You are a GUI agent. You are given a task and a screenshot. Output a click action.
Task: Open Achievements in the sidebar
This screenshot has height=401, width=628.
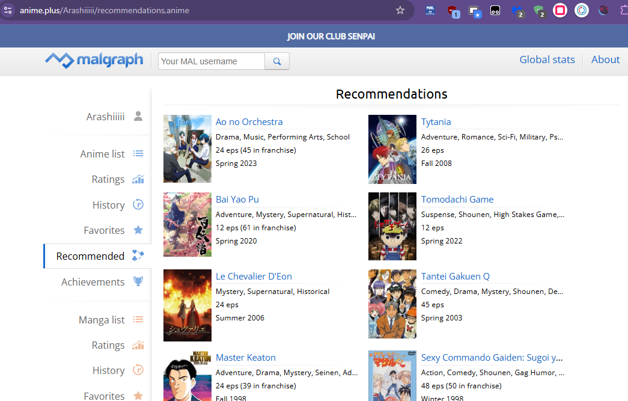[x=93, y=282]
